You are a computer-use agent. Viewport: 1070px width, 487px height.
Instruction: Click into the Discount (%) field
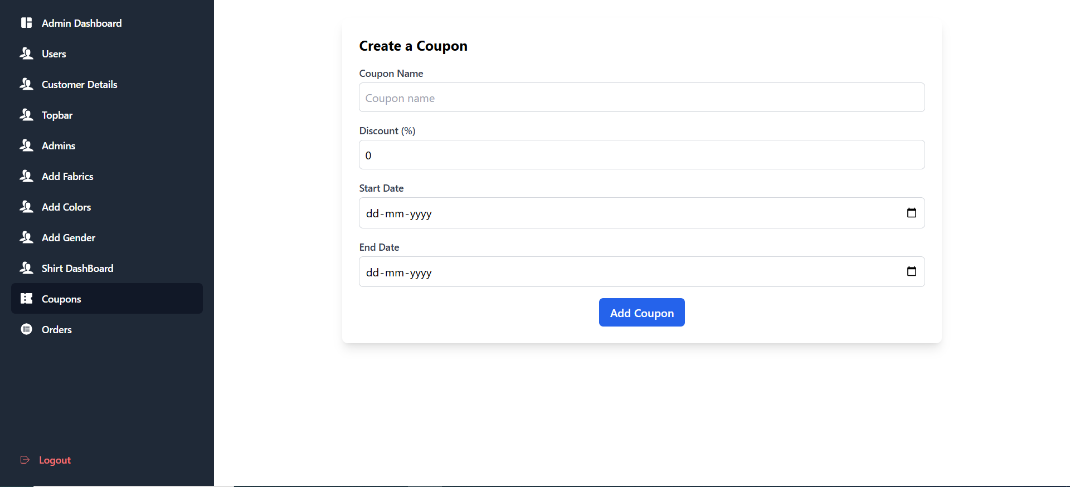pos(641,155)
